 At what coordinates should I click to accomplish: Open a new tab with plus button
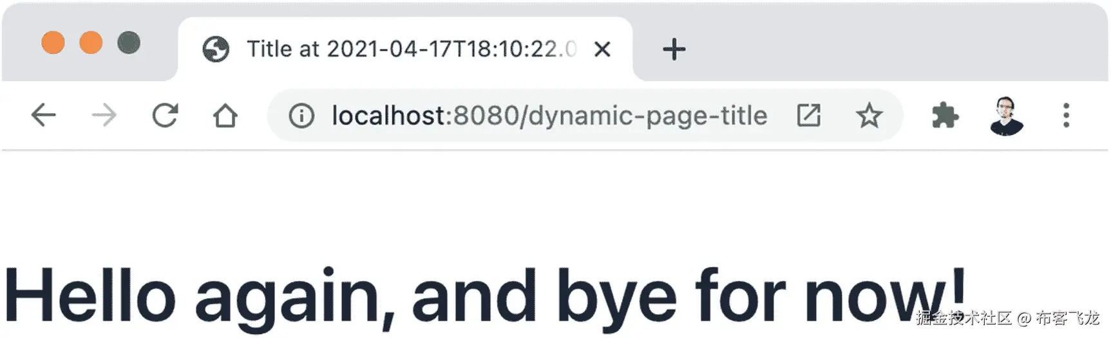[x=674, y=49]
